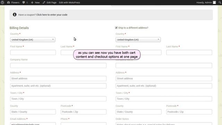Open the Edit Page menu item
The width and height of the screenshot is (222, 125).
click(51, 2)
